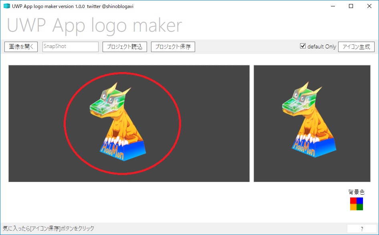Select the blue background color swatch
This screenshot has width=379, height=235.
point(360,201)
